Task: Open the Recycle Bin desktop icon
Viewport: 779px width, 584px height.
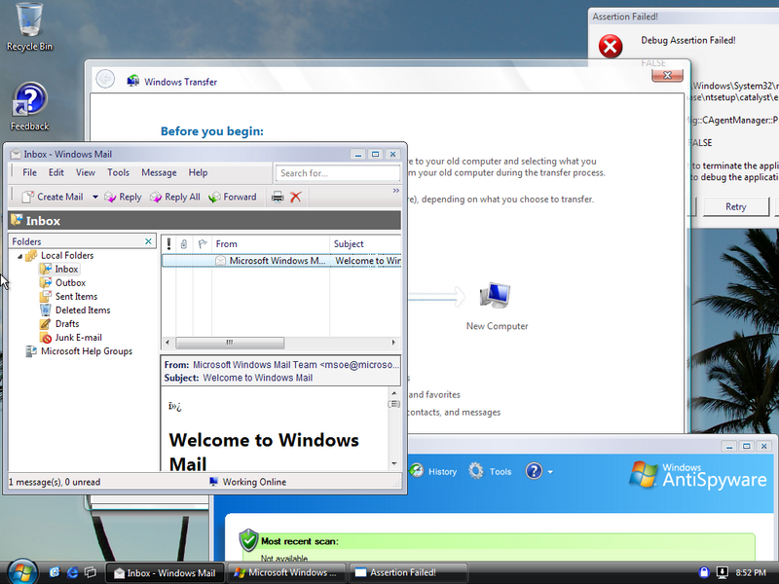Action: click(29, 27)
